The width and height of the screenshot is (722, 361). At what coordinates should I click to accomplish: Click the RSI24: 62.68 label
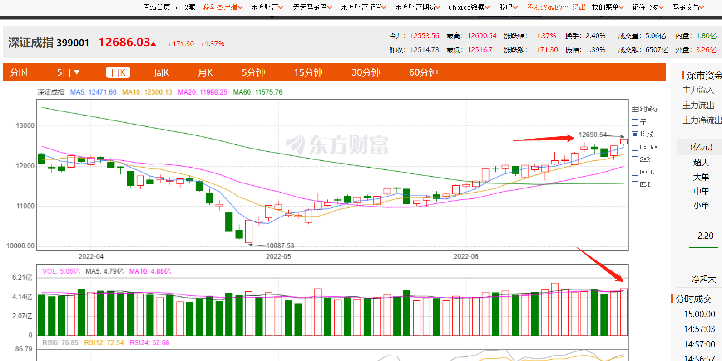(149, 342)
